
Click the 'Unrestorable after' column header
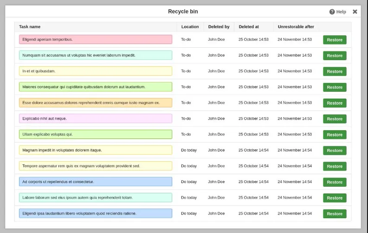click(296, 27)
